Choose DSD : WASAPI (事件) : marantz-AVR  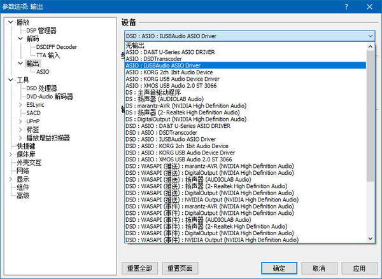[x=245, y=207]
